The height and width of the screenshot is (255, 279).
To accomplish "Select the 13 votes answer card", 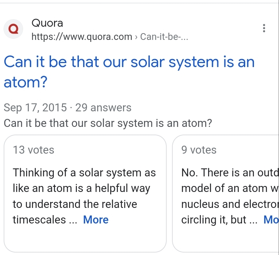I will coord(85,194).
